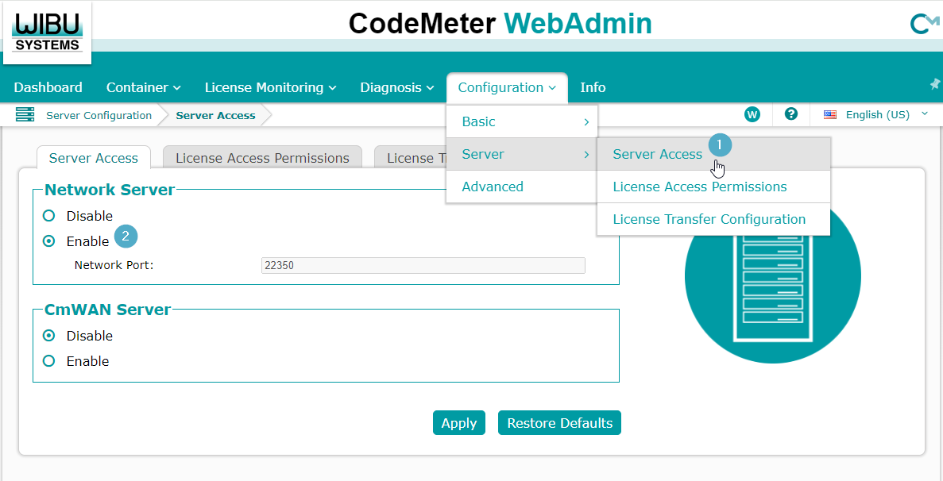
Task: Click the Network Server section heading
Action: point(110,190)
